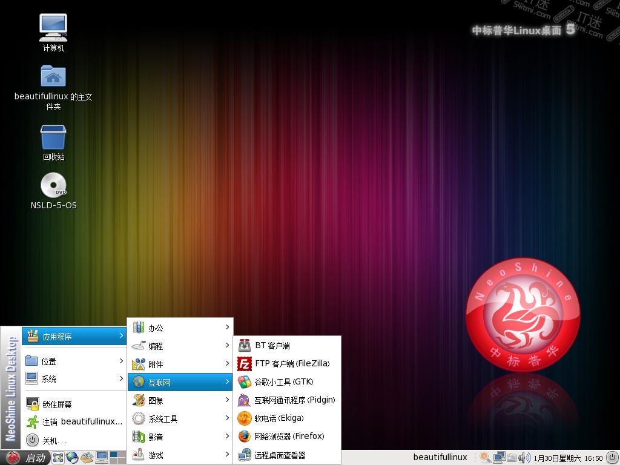Click the 办公 binders icon
This screenshot has height=465, width=620.
coord(139,328)
